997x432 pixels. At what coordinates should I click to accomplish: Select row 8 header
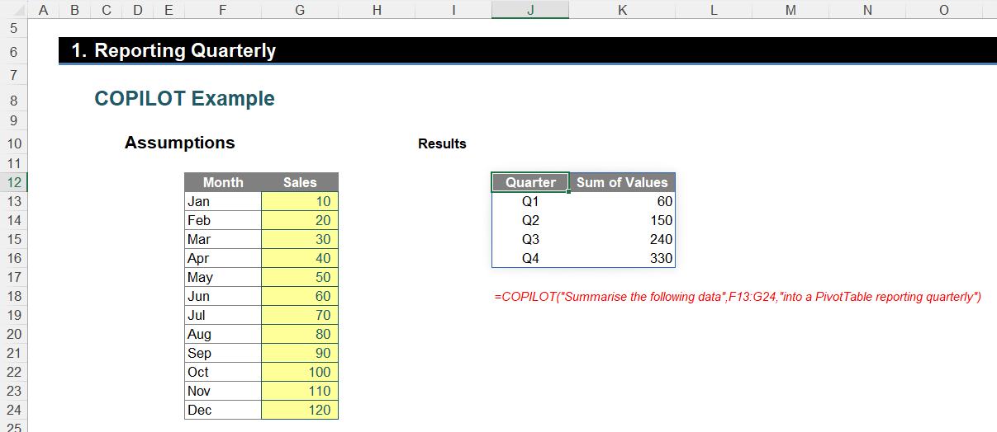coord(13,99)
